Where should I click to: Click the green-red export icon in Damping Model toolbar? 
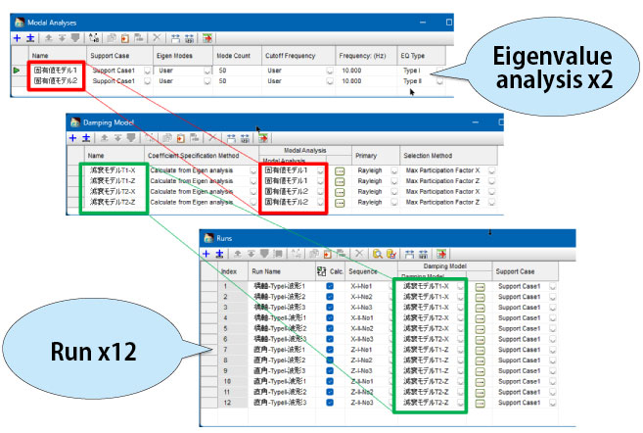(263, 138)
